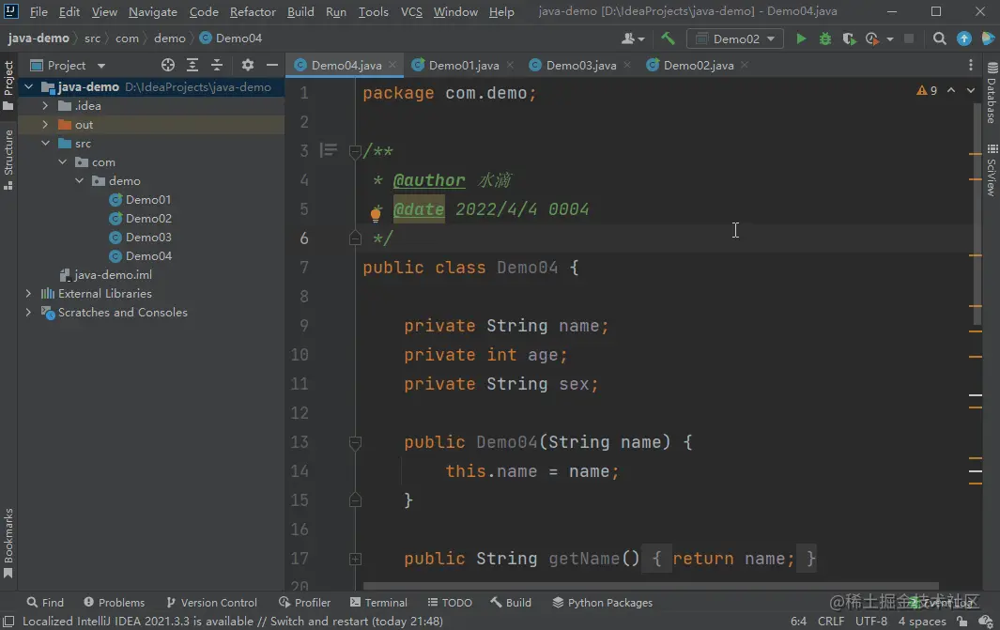Viewport: 1000px width, 630px height.
Task: Open Project panel settings gear
Action: coord(248,65)
